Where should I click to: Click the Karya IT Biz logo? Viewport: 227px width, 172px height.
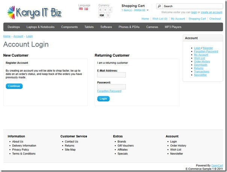[x=35, y=13]
